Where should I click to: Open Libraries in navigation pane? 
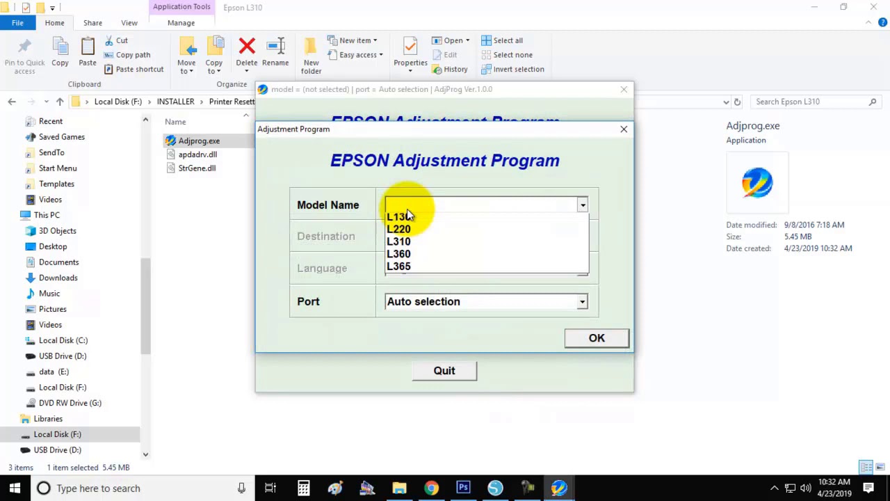point(48,419)
